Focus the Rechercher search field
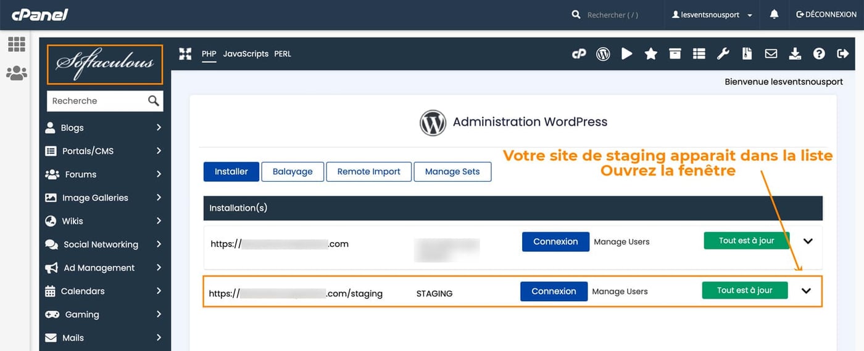The image size is (864, 351). 612,15
